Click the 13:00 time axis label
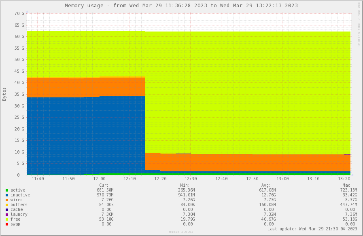Viewport: 363px width, 236px height. coord(282,179)
